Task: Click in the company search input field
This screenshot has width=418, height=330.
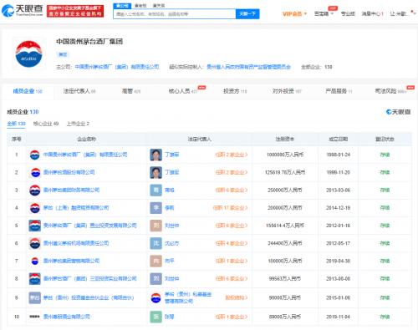Action: [175, 14]
